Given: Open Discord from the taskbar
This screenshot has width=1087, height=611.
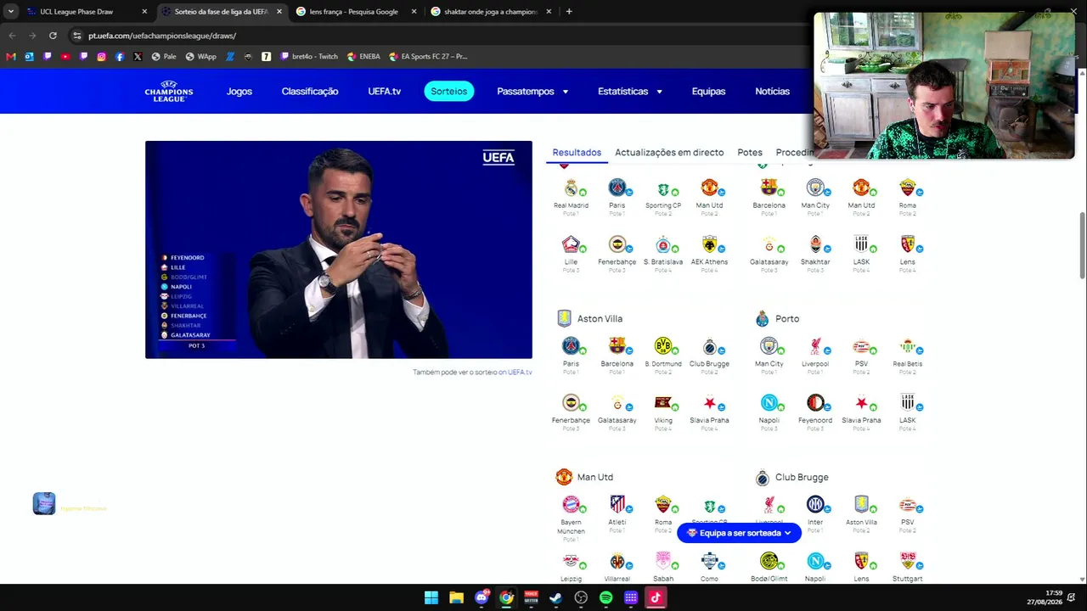Looking at the screenshot, I should point(482,597).
